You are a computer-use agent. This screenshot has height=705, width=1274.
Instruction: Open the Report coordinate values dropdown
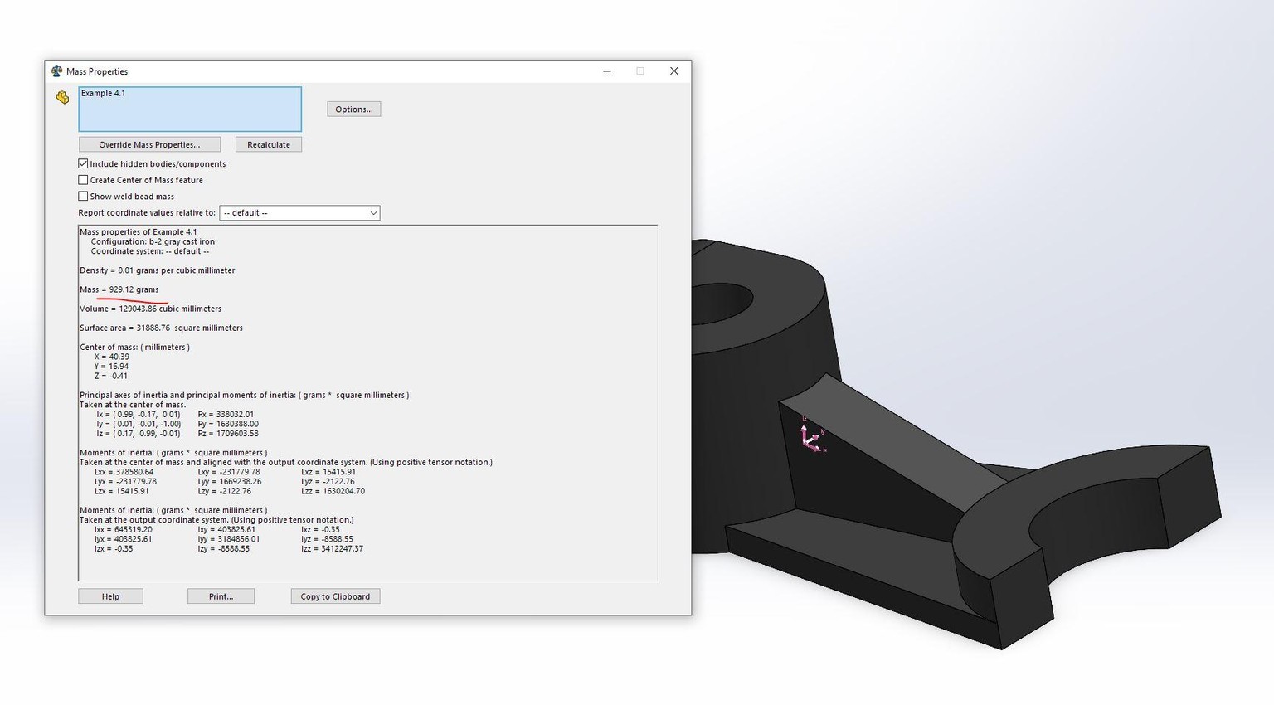(299, 213)
